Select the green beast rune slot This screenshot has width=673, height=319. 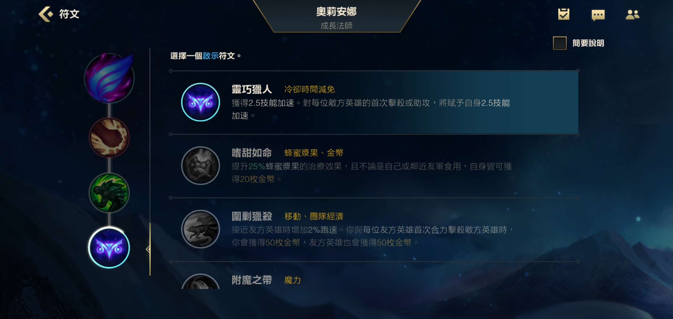click(x=109, y=193)
